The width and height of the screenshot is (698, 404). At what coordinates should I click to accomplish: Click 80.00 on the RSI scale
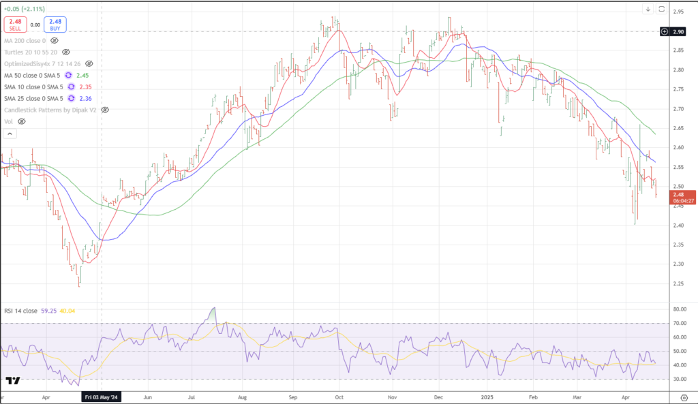coord(680,309)
